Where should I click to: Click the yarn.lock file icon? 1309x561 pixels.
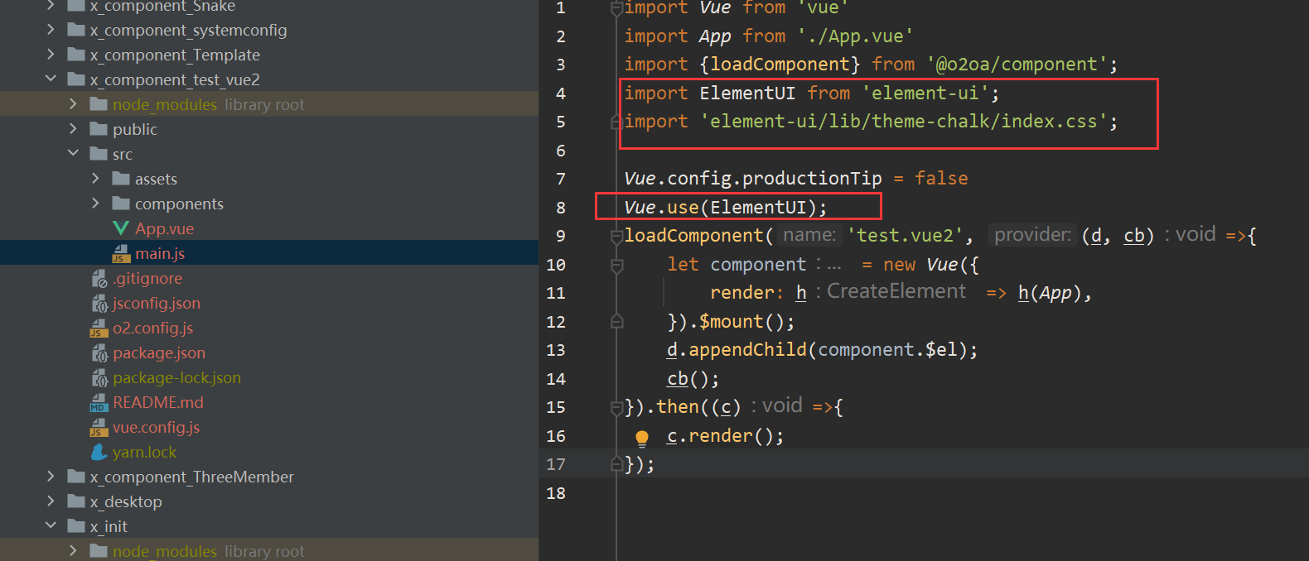point(99,452)
